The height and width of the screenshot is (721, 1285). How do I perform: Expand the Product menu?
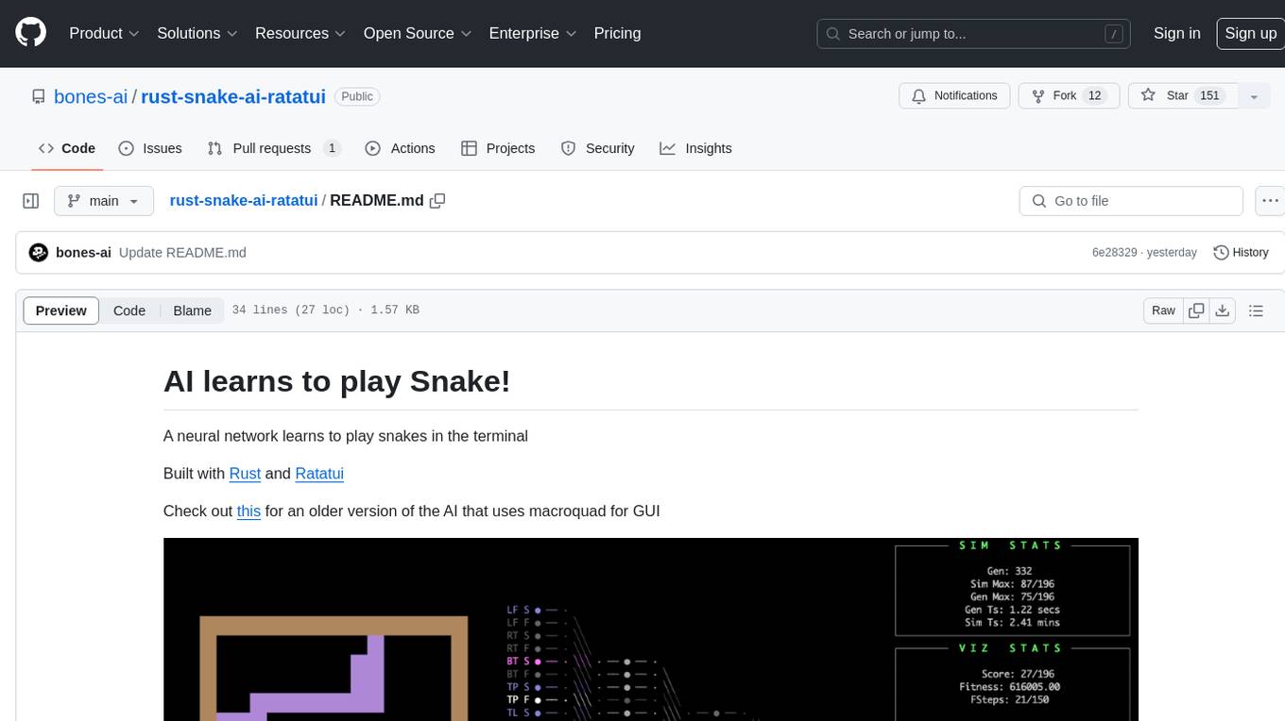click(104, 33)
